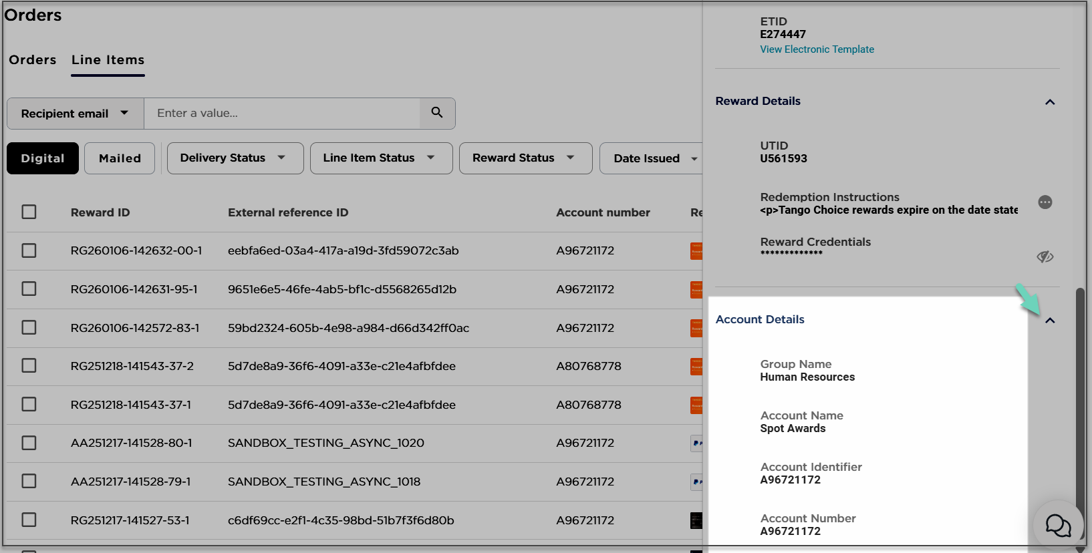Select the Mailed filter button
Viewport: 1092px width, 553px height.
tap(120, 158)
